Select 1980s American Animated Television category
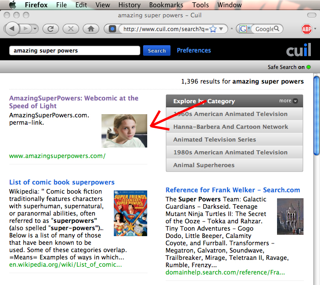The image size is (320, 285). [234, 152]
